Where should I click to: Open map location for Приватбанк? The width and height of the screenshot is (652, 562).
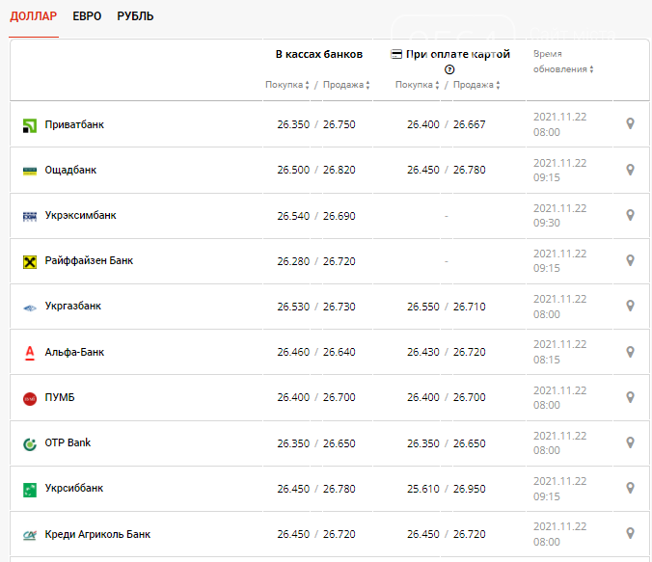pos(631,123)
